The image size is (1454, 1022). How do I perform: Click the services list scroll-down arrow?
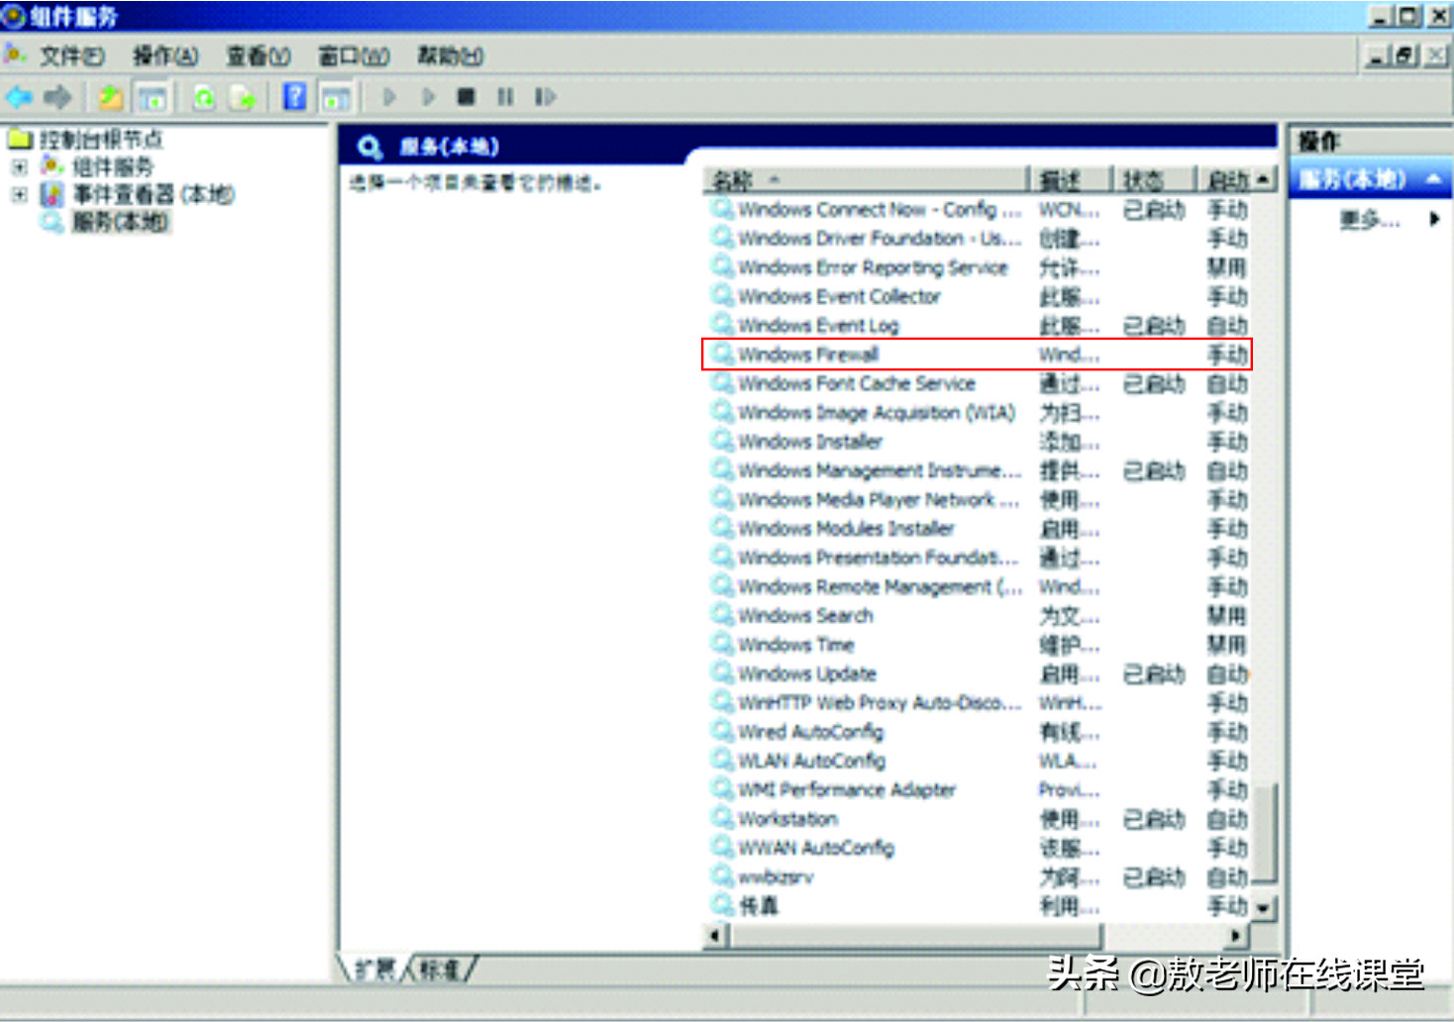(1263, 907)
